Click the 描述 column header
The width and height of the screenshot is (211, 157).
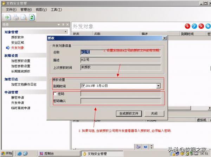point(160,34)
